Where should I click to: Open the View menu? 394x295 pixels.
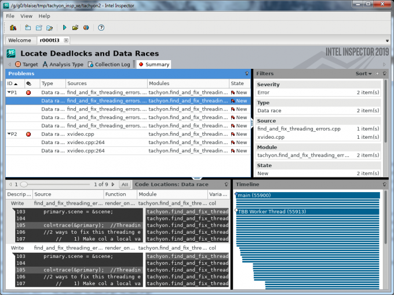tap(27, 16)
